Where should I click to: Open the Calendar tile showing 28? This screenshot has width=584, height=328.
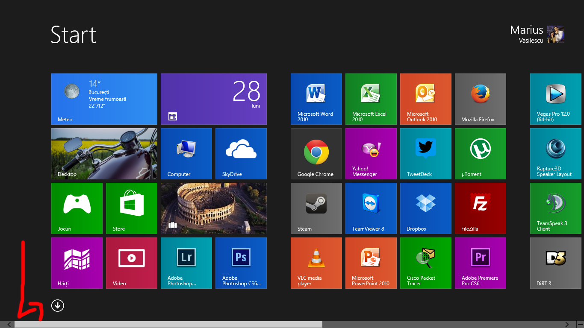click(x=214, y=99)
